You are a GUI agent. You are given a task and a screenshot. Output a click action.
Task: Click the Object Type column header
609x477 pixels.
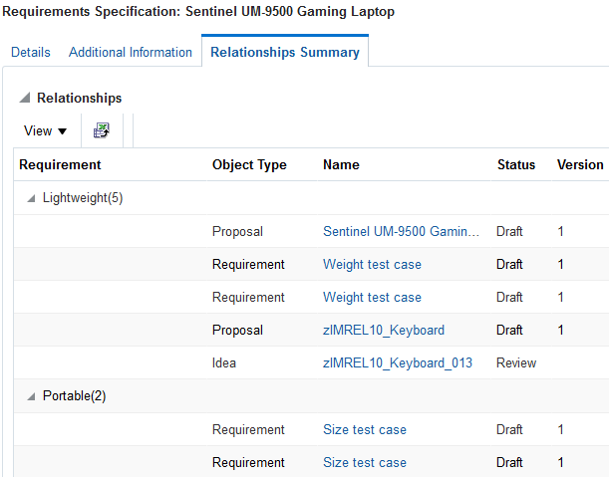(x=249, y=164)
